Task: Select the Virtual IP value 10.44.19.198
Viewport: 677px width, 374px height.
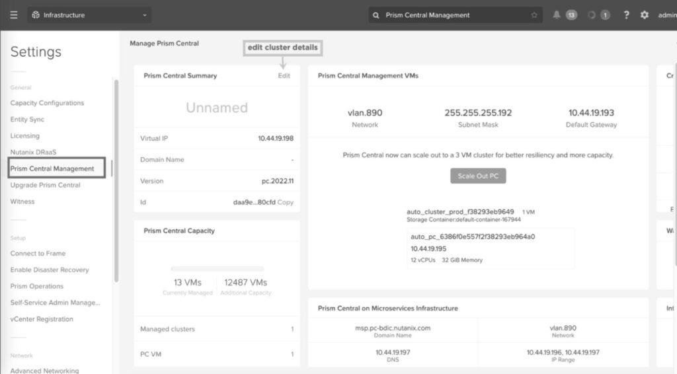Action: coord(276,138)
